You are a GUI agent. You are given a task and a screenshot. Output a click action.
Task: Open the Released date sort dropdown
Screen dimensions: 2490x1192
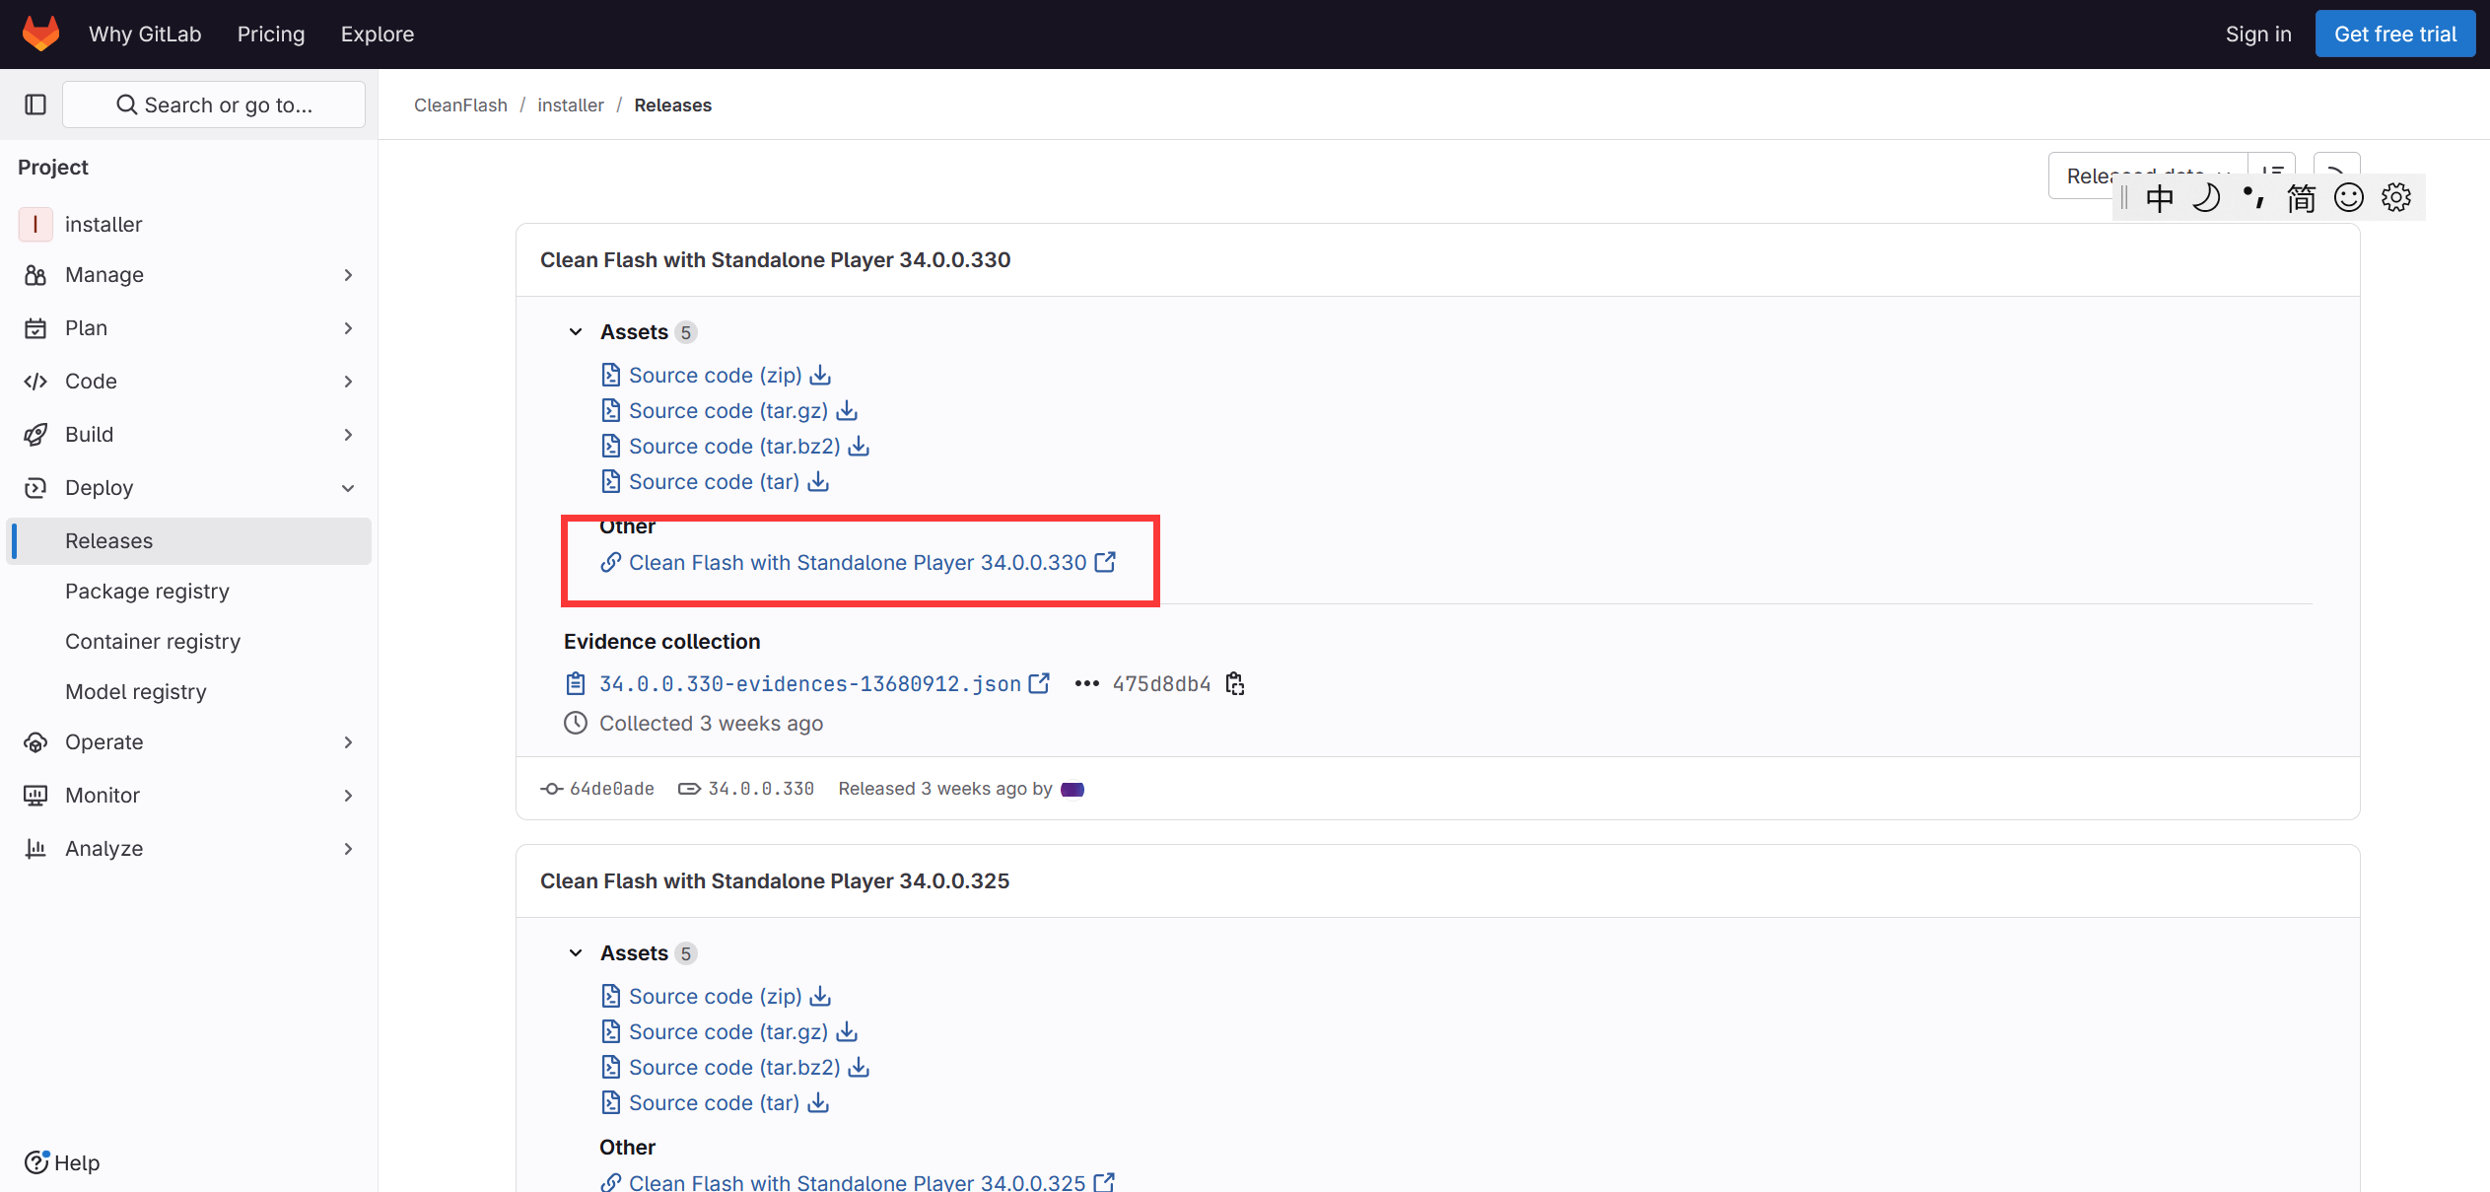2147,175
